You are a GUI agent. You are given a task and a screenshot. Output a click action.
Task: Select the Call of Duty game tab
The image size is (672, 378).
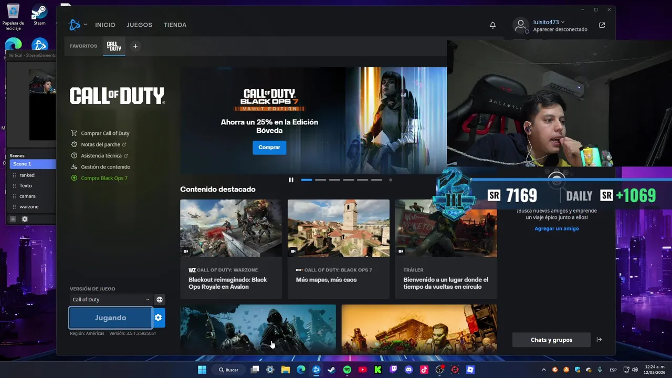point(114,46)
